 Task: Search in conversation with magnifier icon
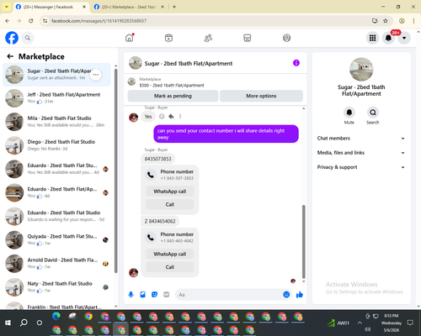point(373,113)
